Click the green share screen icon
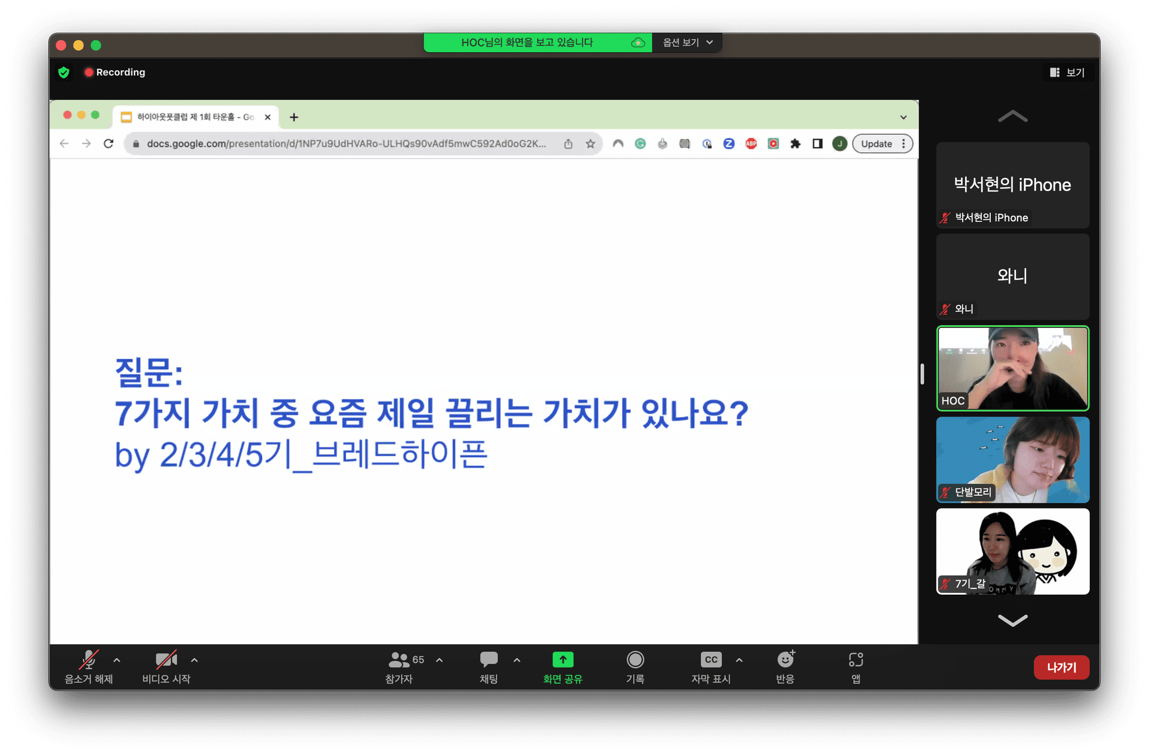 pos(562,660)
